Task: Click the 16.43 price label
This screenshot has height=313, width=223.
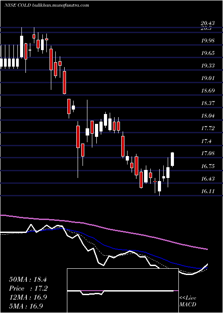Action: [x=208, y=179]
